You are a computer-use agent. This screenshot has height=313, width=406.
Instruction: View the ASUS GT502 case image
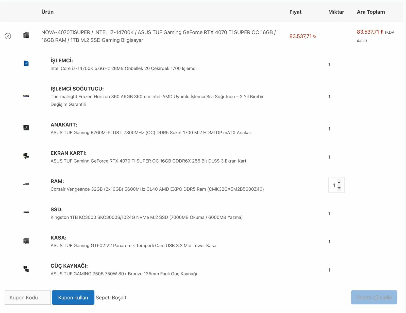tap(26, 241)
